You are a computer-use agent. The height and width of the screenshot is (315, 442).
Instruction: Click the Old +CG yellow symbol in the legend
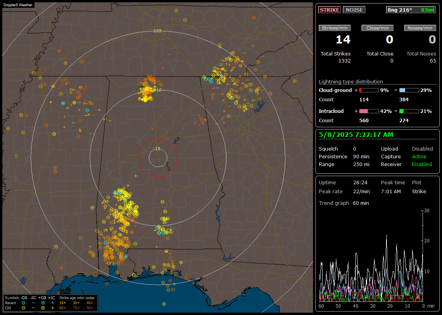point(43,308)
